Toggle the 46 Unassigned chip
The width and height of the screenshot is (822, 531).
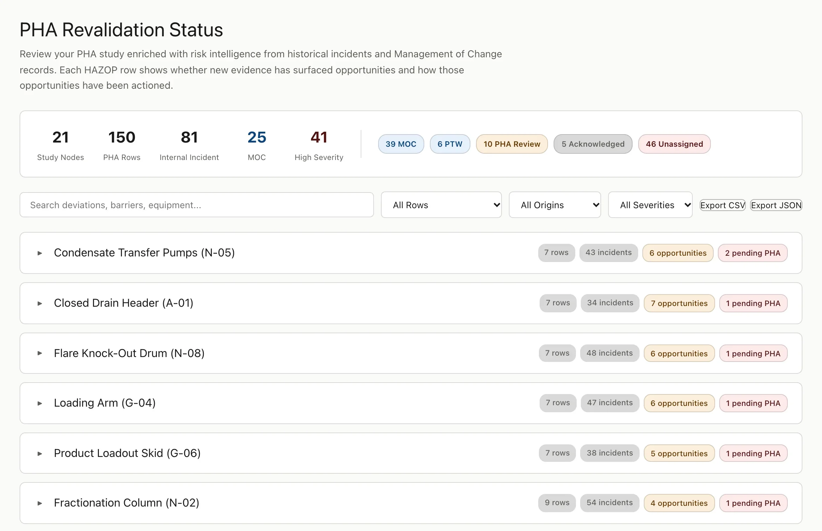[674, 144]
